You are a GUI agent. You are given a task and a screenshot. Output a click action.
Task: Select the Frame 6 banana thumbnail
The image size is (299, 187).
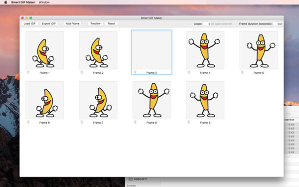(45, 100)
